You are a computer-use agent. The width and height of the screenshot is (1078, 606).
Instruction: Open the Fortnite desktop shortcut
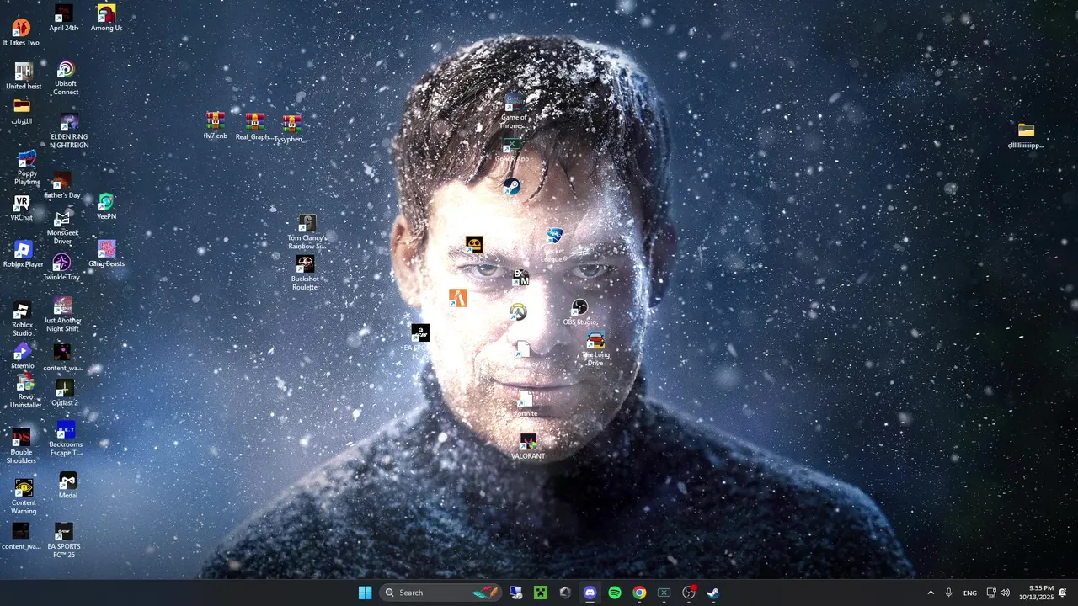click(x=526, y=404)
